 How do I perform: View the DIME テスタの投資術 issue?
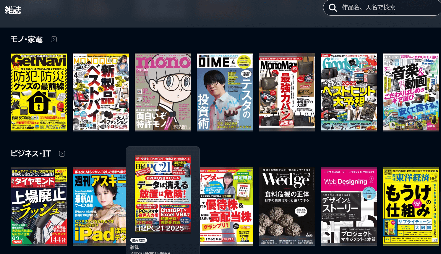click(x=225, y=92)
